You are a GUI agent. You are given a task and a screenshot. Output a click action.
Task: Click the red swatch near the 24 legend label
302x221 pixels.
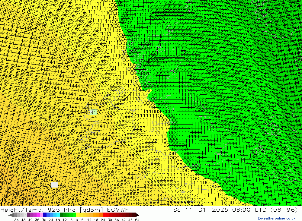[104, 215]
